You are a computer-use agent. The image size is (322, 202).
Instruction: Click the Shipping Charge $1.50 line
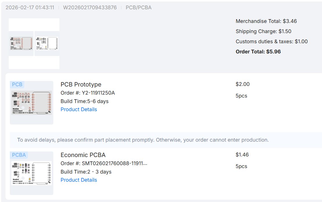263,31
